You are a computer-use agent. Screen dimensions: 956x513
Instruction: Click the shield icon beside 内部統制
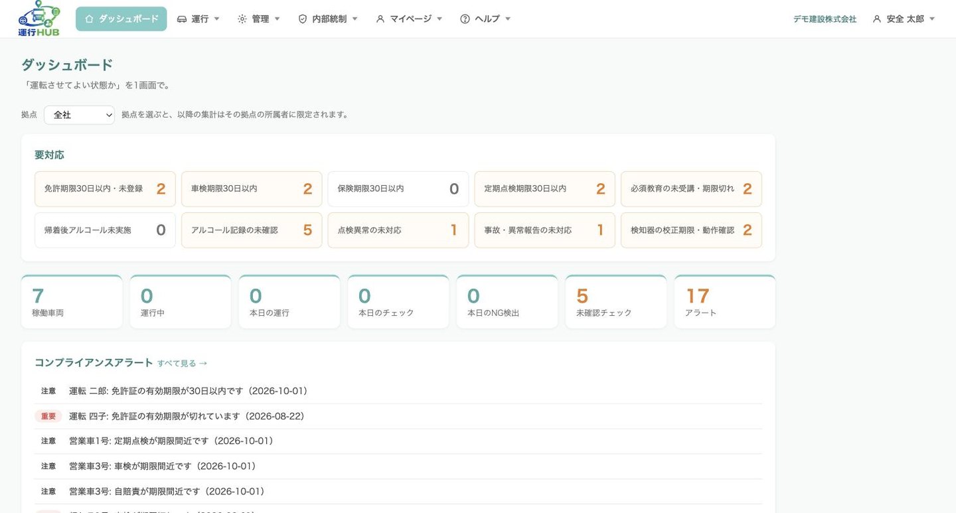click(x=303, y=19)
